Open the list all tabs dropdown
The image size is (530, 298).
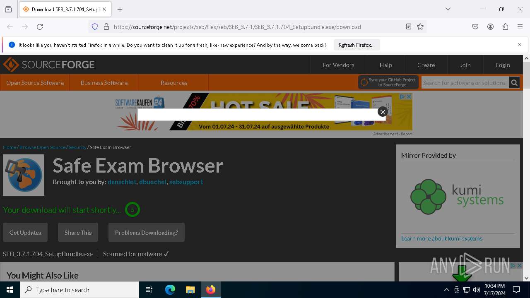point(448,9)
